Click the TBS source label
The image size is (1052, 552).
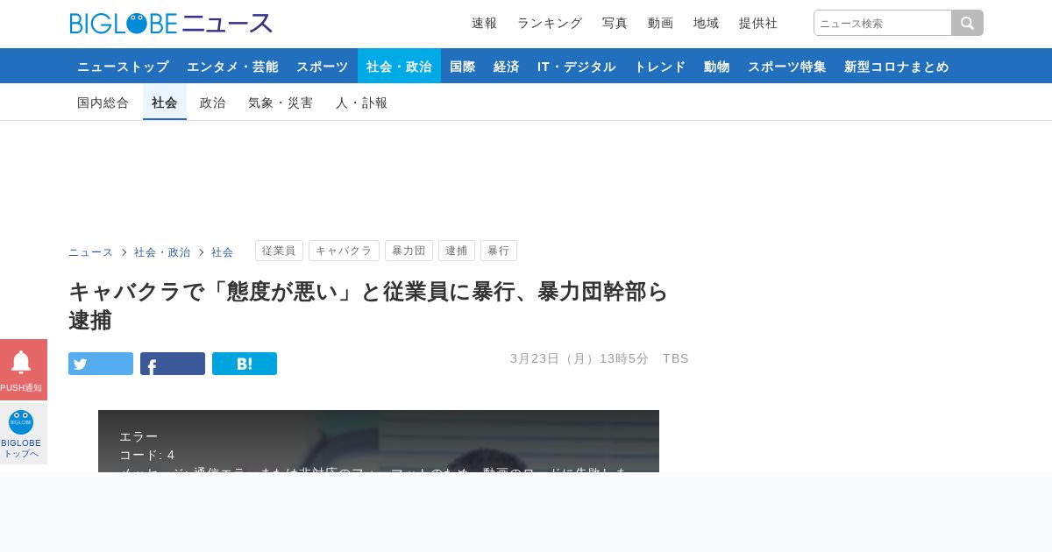pos(676,358)
